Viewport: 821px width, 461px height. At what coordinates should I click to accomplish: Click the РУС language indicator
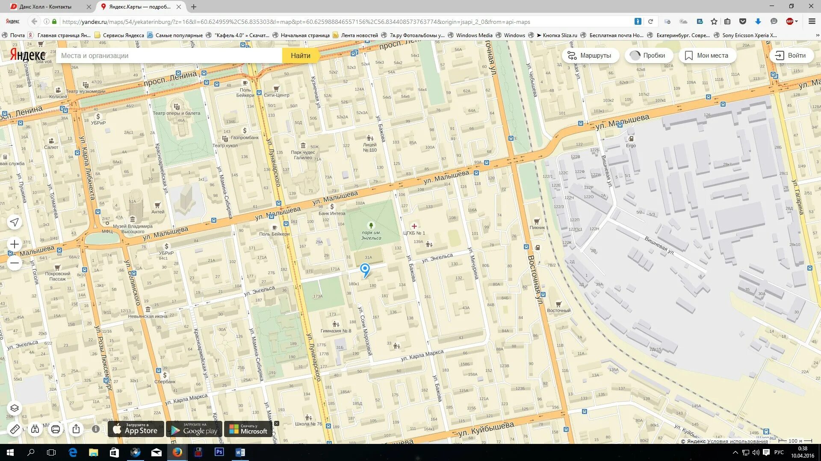(x=779, y=452)
